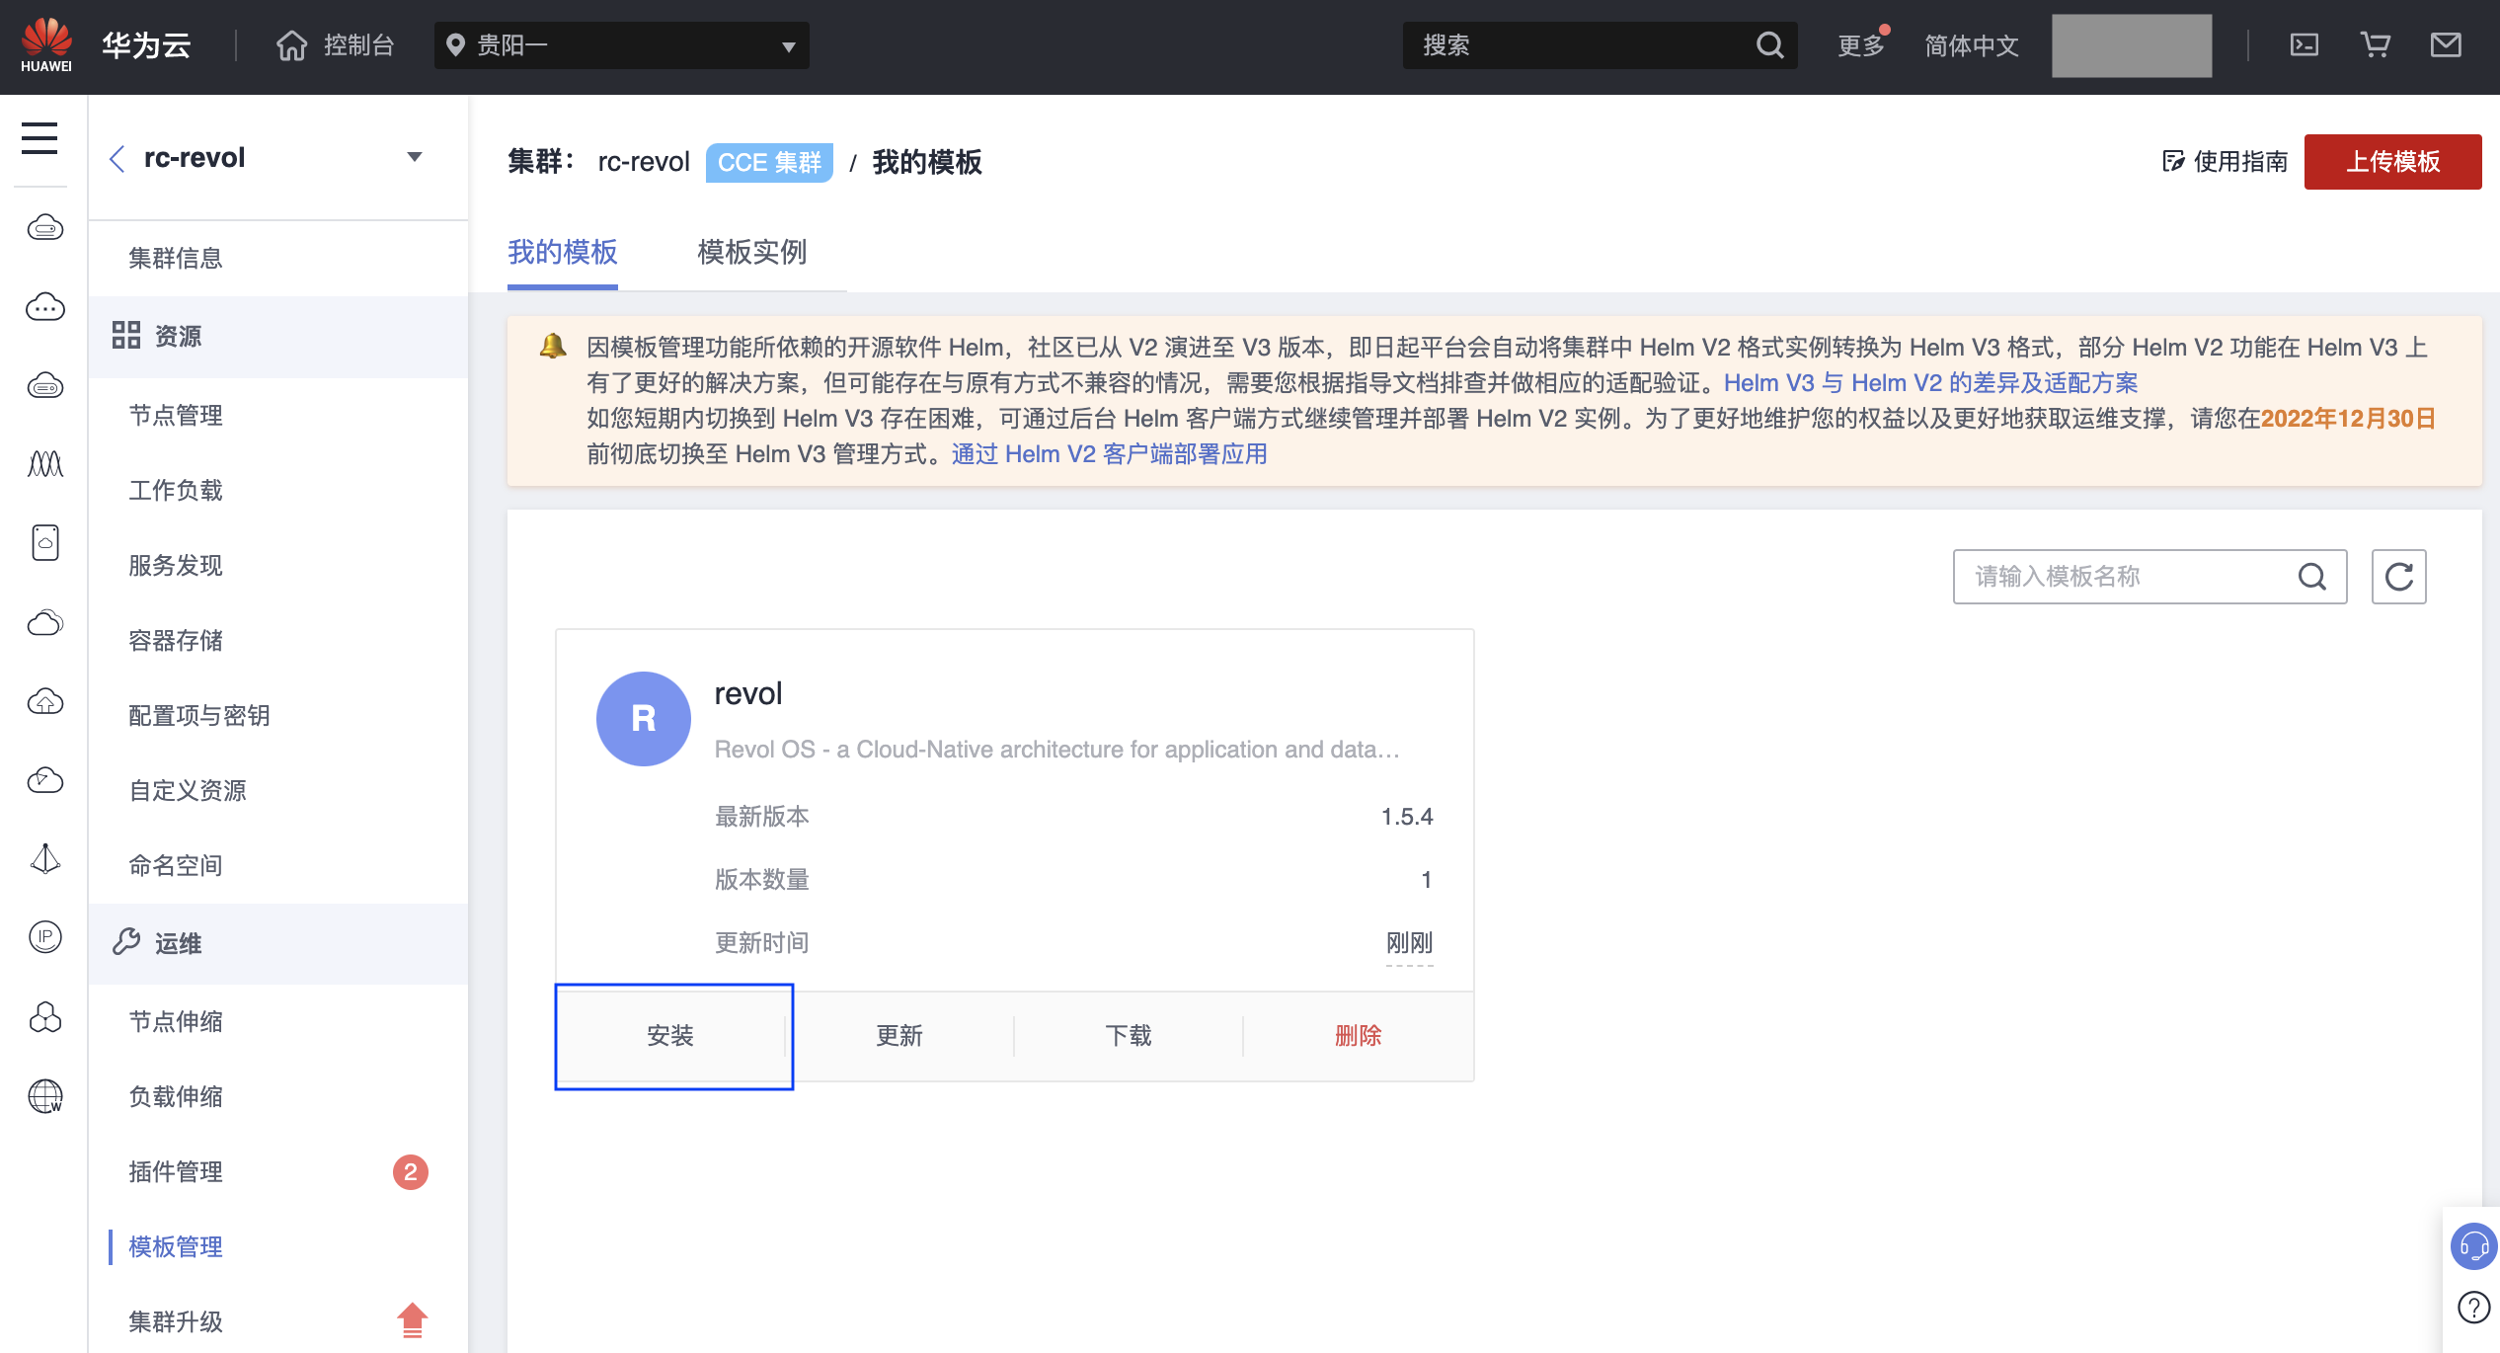Image resolution: width=2500 pixels, height=1353 pixels.
Task: Refresh the template list
Action: (x=2399, y=577)
